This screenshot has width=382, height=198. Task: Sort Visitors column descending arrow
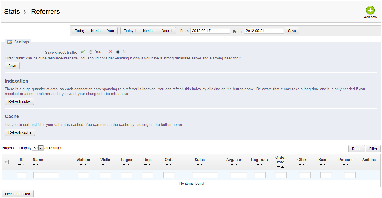81,165
